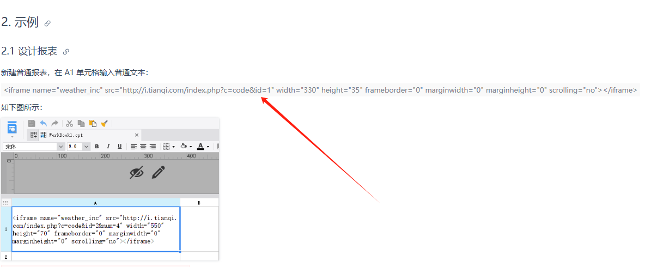The image size is (657, 267).
Task: Select row 2 header
Action: click(x=6, y=256)
